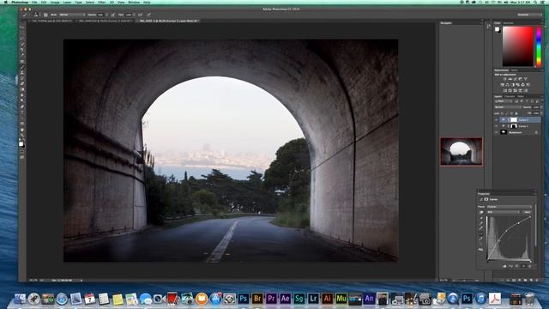Open the Image menu

click(55, 2)
